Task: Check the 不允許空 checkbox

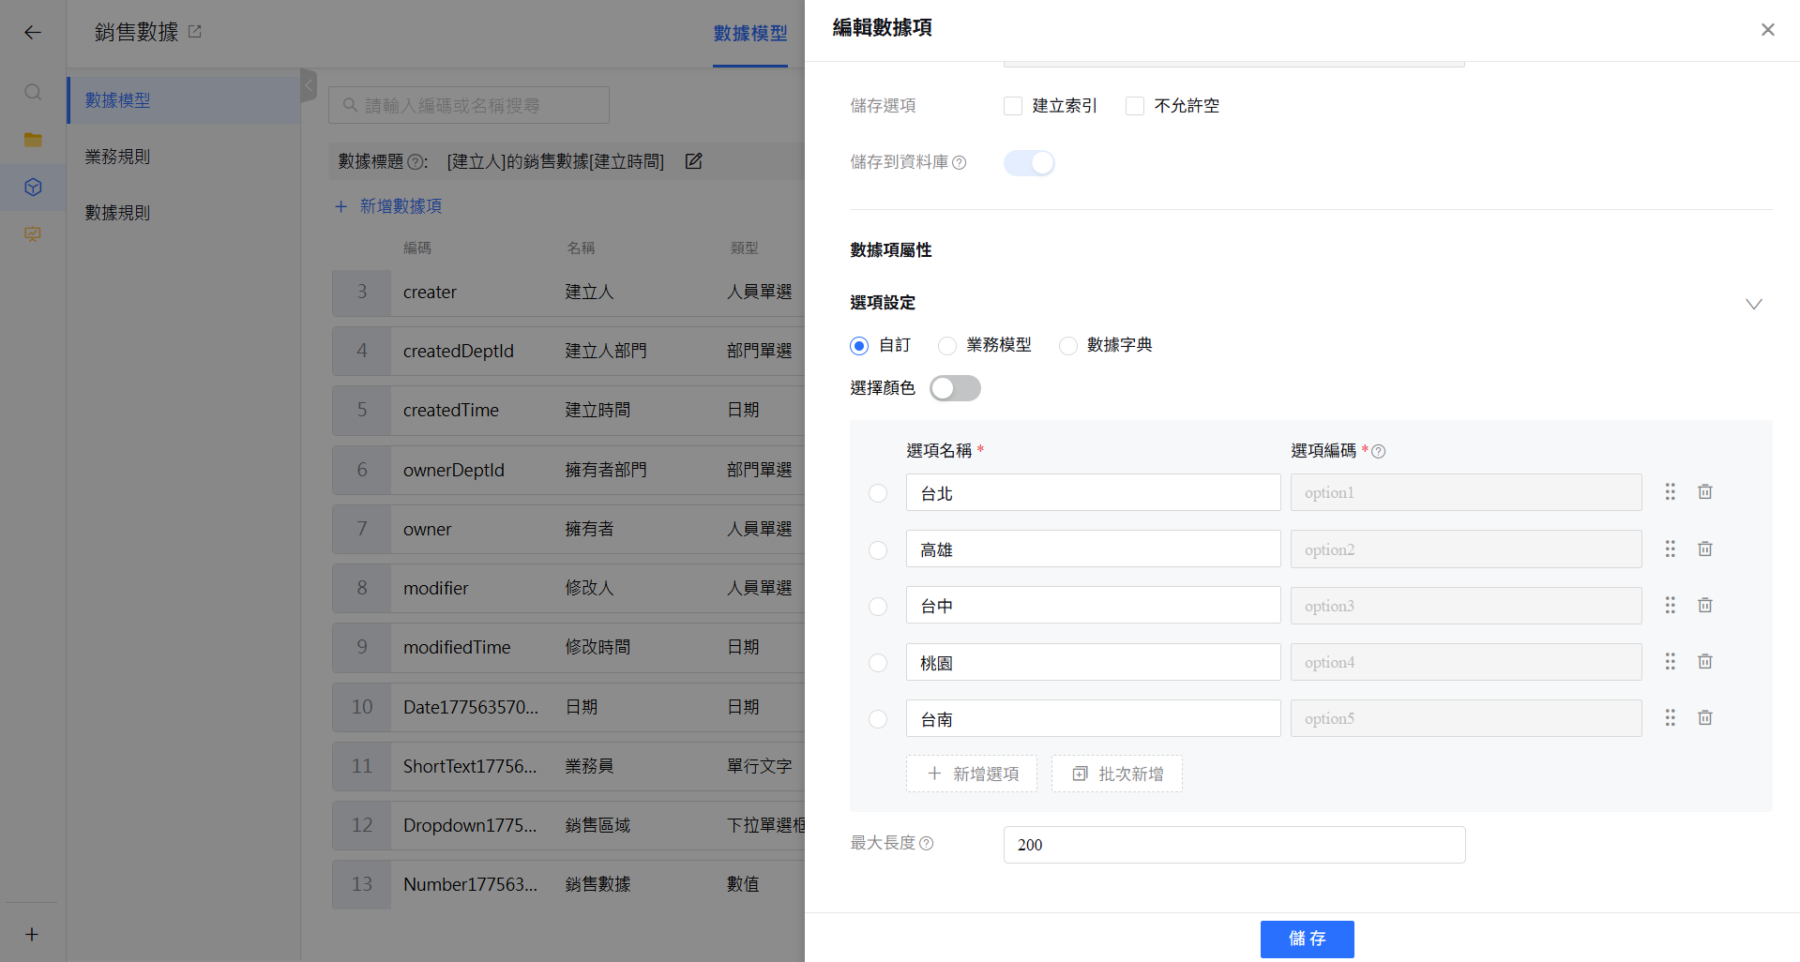Action: 1135,106
